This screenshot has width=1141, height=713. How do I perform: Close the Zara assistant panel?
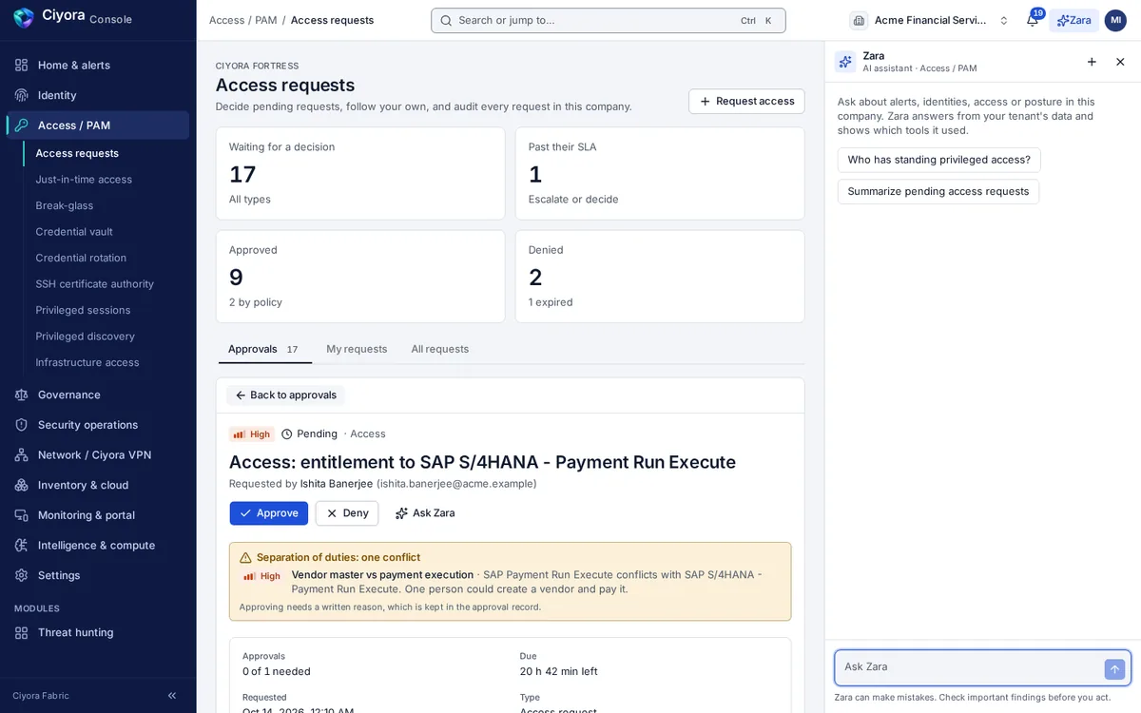pyautogui.click(x=1120, y=62)
